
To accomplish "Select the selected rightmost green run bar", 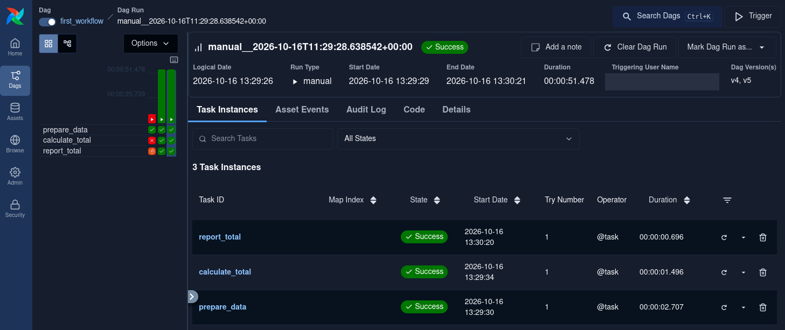I will [x=171, y=96].
